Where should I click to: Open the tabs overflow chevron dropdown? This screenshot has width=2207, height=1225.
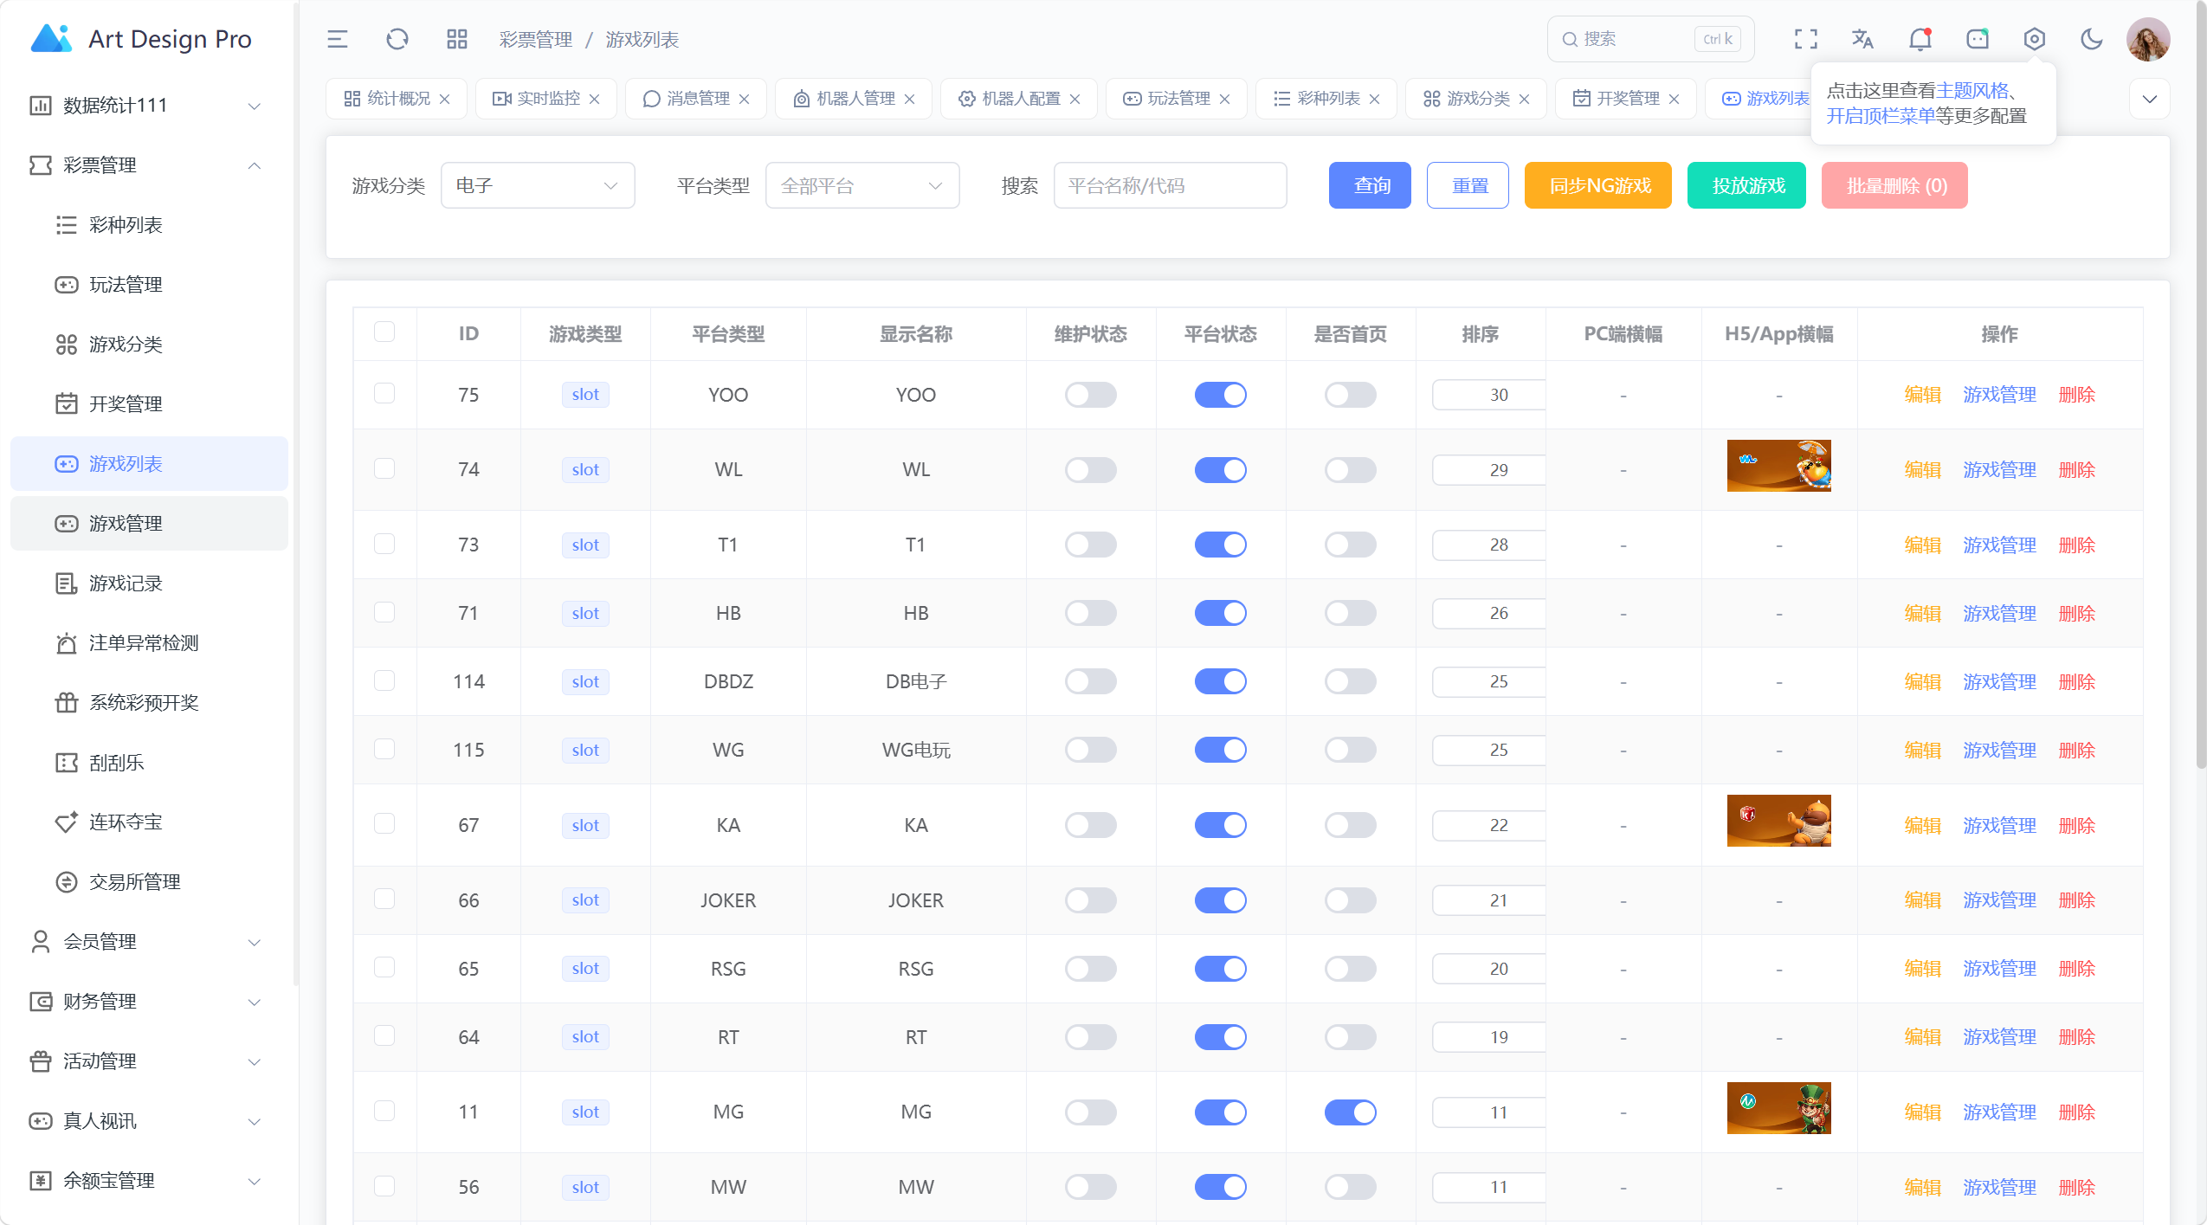[x=2150, y=99]
